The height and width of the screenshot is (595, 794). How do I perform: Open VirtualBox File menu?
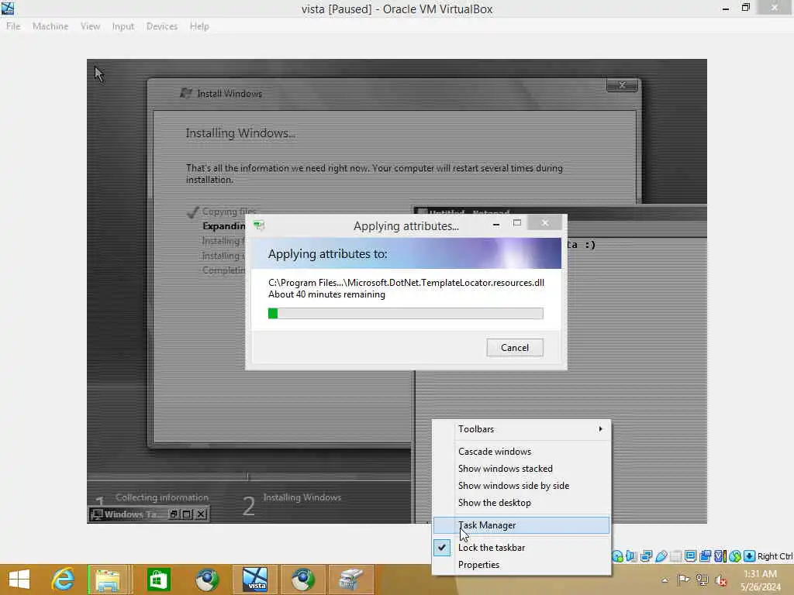point(13,26)
